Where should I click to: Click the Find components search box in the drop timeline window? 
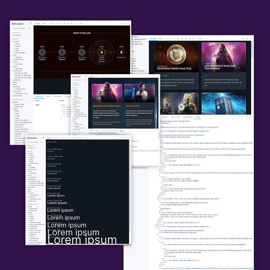pos(21,29)
